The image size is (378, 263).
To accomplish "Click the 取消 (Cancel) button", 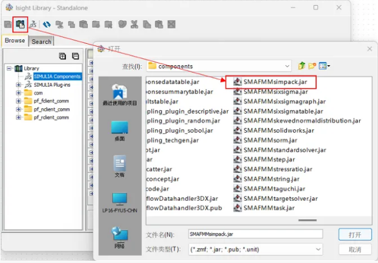I will coord(355,250).
